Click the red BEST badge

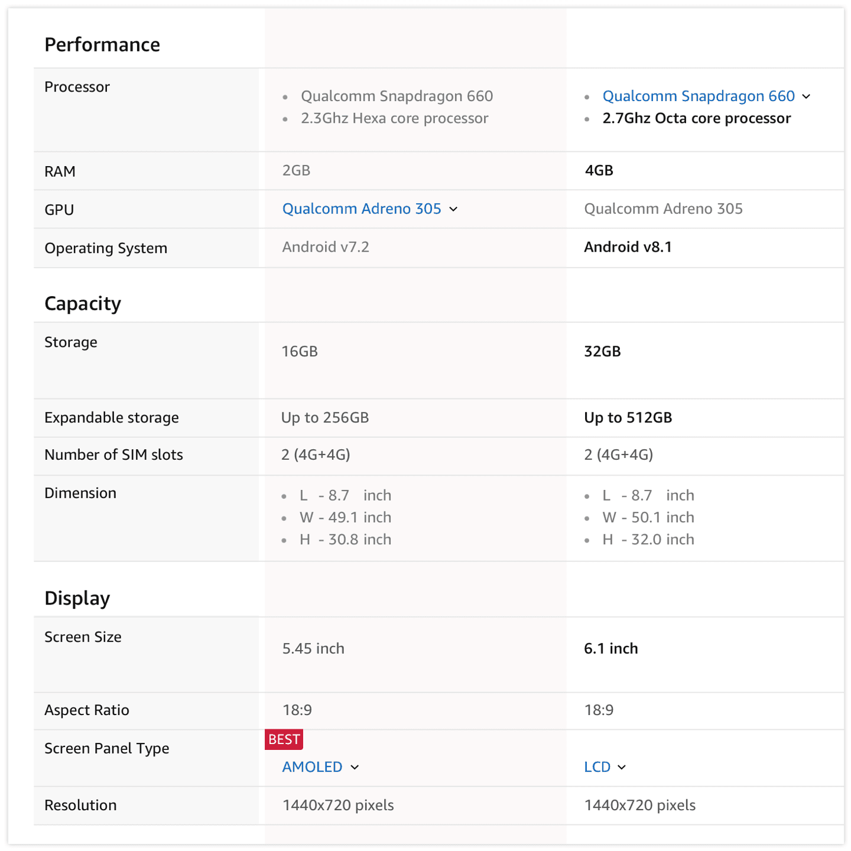pos(284,739)
